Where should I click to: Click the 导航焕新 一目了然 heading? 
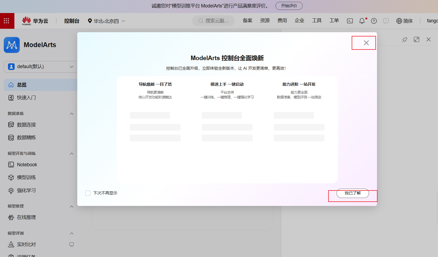tap(155, 84)
